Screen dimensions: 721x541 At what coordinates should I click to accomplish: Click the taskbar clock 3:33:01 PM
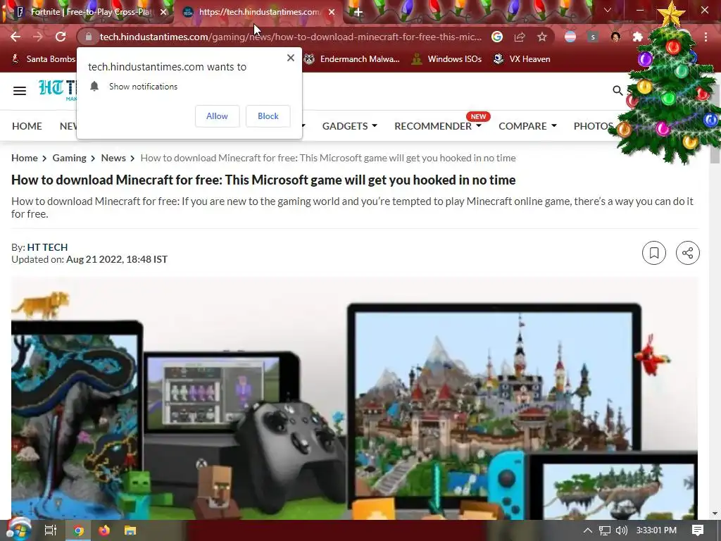[656, 530]
